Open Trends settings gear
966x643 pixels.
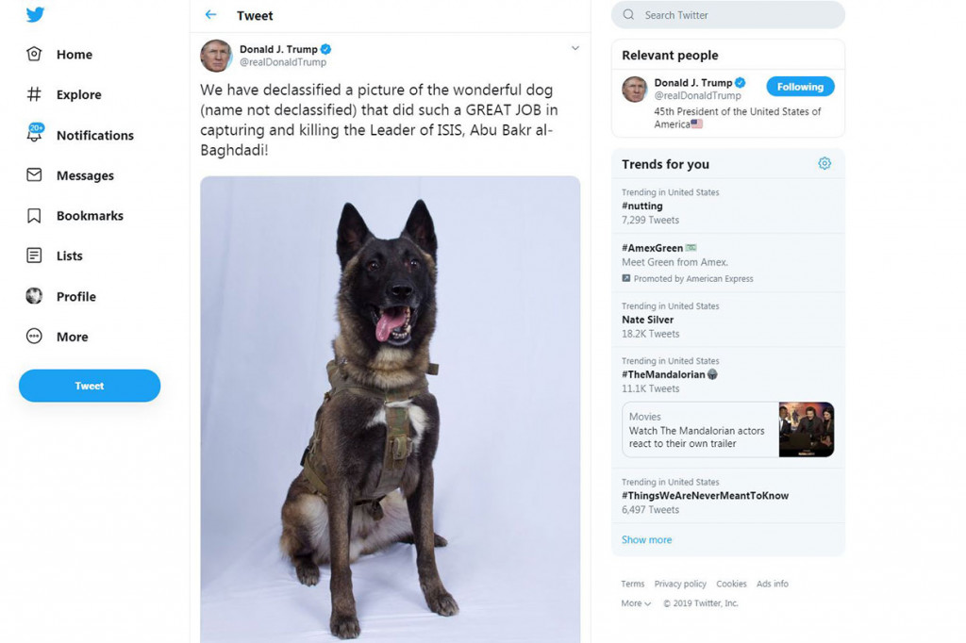click(824, 163)
